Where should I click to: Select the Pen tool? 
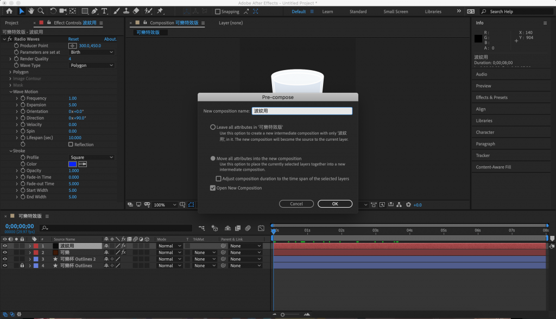94,11
